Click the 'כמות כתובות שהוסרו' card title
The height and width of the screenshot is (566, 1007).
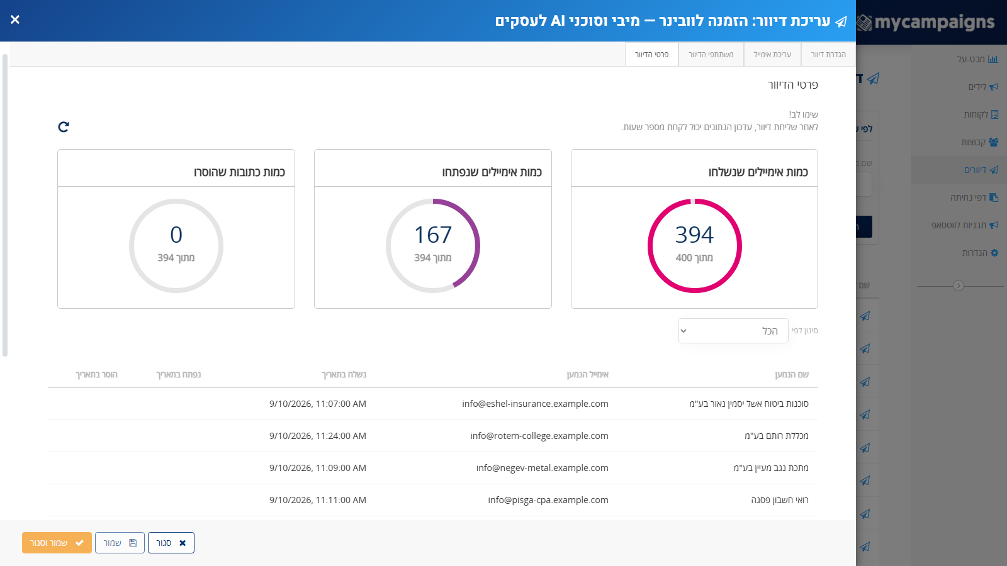coord(240,172)
